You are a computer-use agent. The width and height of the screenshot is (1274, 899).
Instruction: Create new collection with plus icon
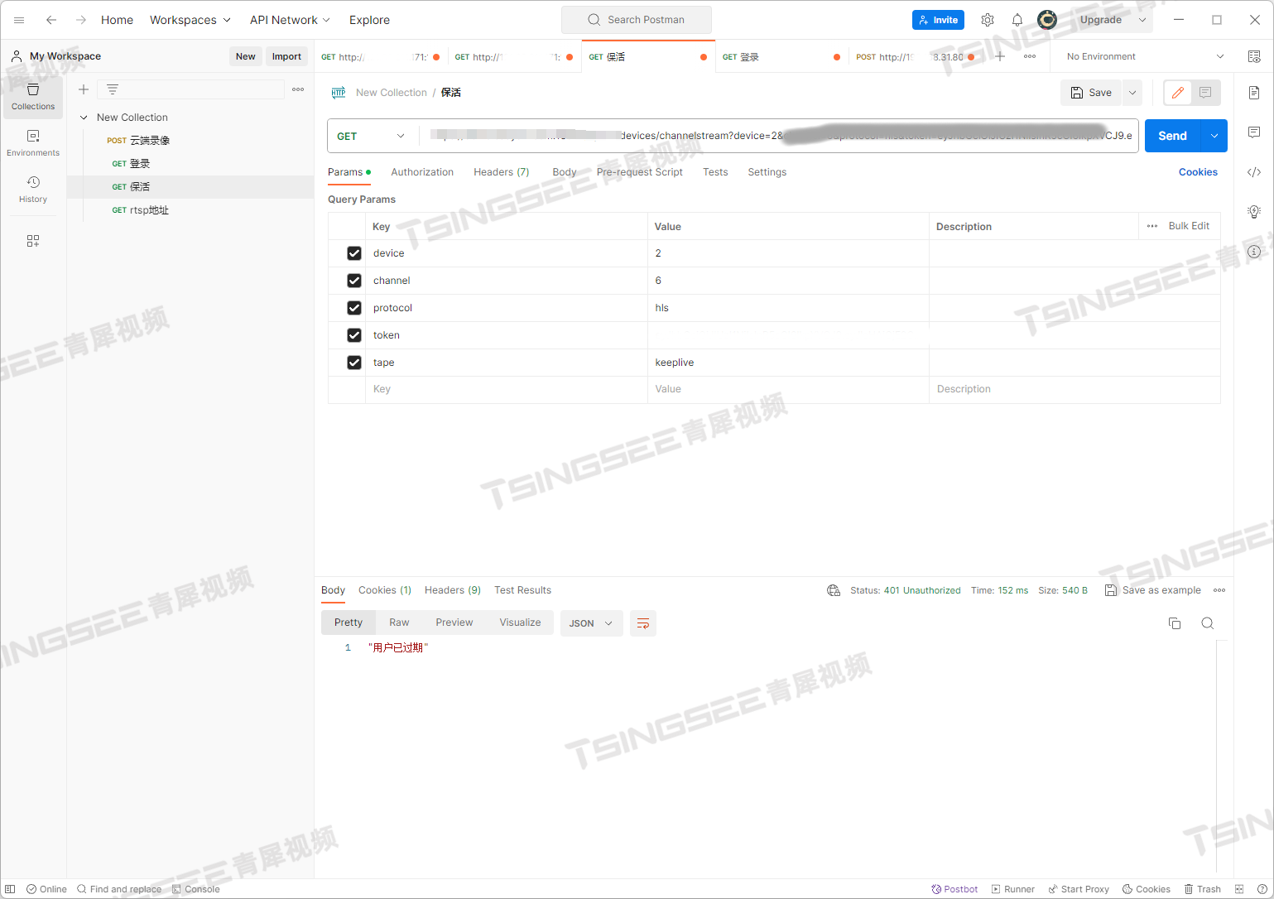(x=84, y=89)
